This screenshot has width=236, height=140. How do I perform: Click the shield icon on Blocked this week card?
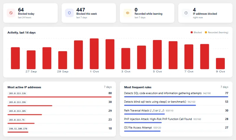[69, 13]
